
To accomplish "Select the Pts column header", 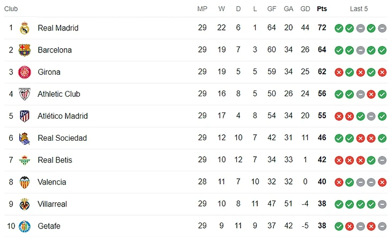I will pos(322,9).
